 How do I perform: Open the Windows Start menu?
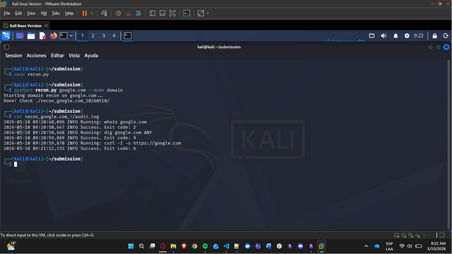pyautogui.click(x=131, y=246)
